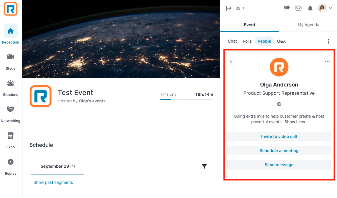Screen dimensions: 337x198
Task: View the attendee count icon
Action: pyautogui.click(x=238, y=8)
